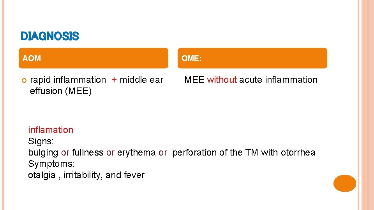Click the red plus sign before 'middle ear'
The width and height of the screenshot is (374, 210).
(x=114, y=80)
